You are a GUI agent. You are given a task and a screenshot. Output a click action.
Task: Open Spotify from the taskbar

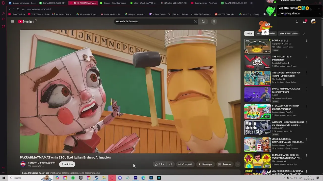[x=73, y=178]
